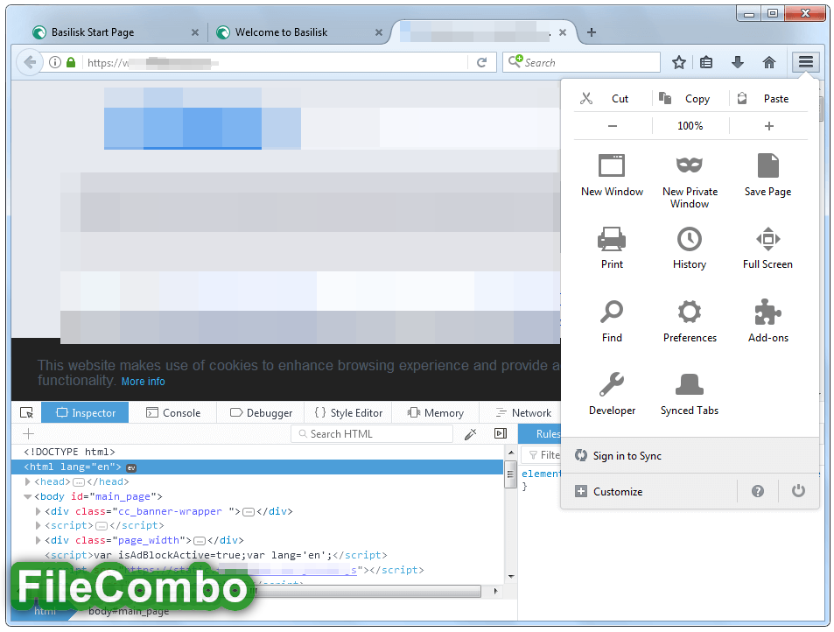Activate the element picker tool
The height and width of the screenshot is (632, 834).
[x=26, y=413]
